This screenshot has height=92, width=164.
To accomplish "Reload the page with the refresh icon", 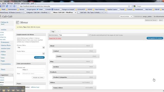I will pyautogui.click(x=7, y=6).
